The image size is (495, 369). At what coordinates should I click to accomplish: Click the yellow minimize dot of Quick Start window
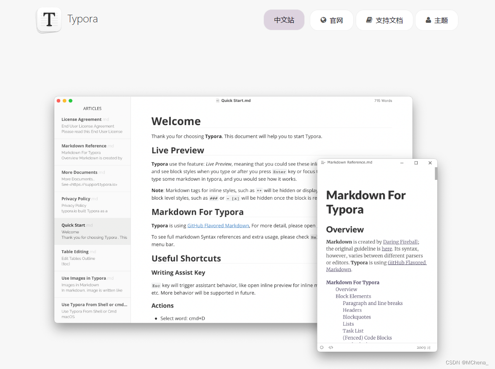point(64,101)
